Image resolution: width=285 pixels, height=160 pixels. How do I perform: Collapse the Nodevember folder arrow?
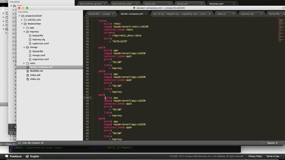tap(22, 24)
